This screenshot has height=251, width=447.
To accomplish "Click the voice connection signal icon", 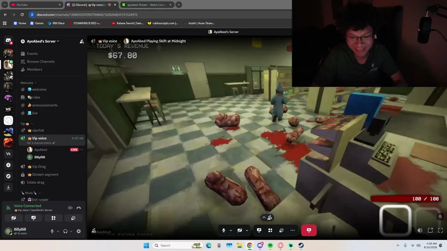I will (x=8, y=208).
